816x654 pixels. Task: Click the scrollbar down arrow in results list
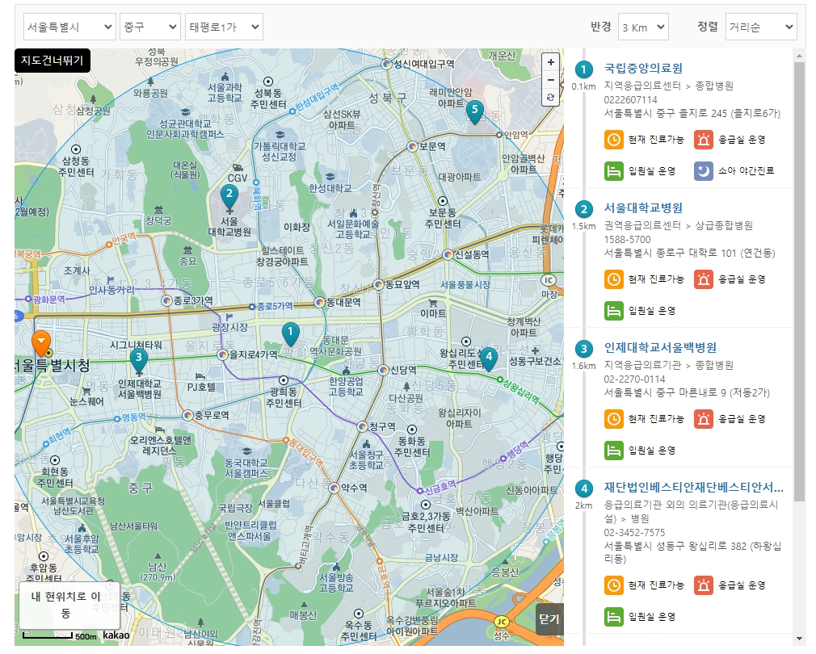(x=799, y=639)
